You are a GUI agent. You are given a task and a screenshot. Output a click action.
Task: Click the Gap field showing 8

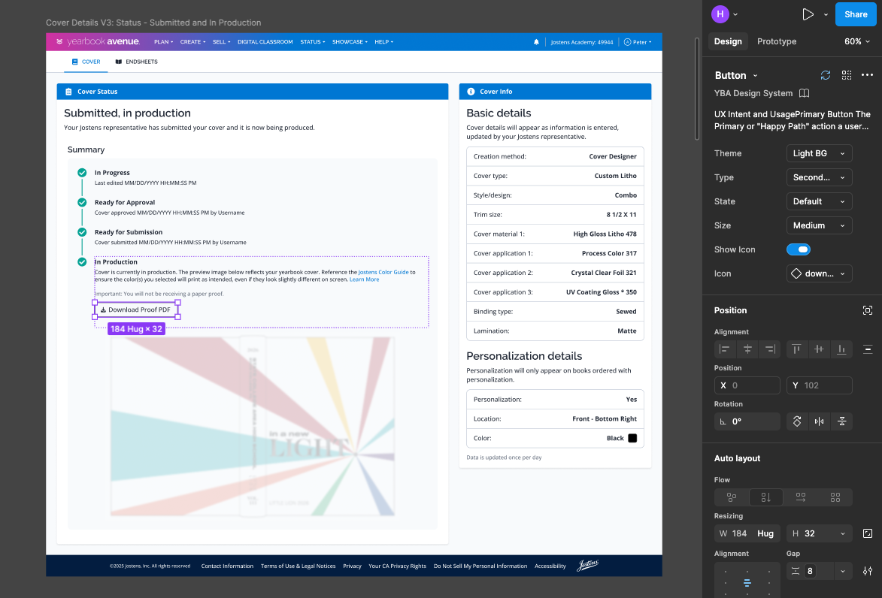coord(810,571)
